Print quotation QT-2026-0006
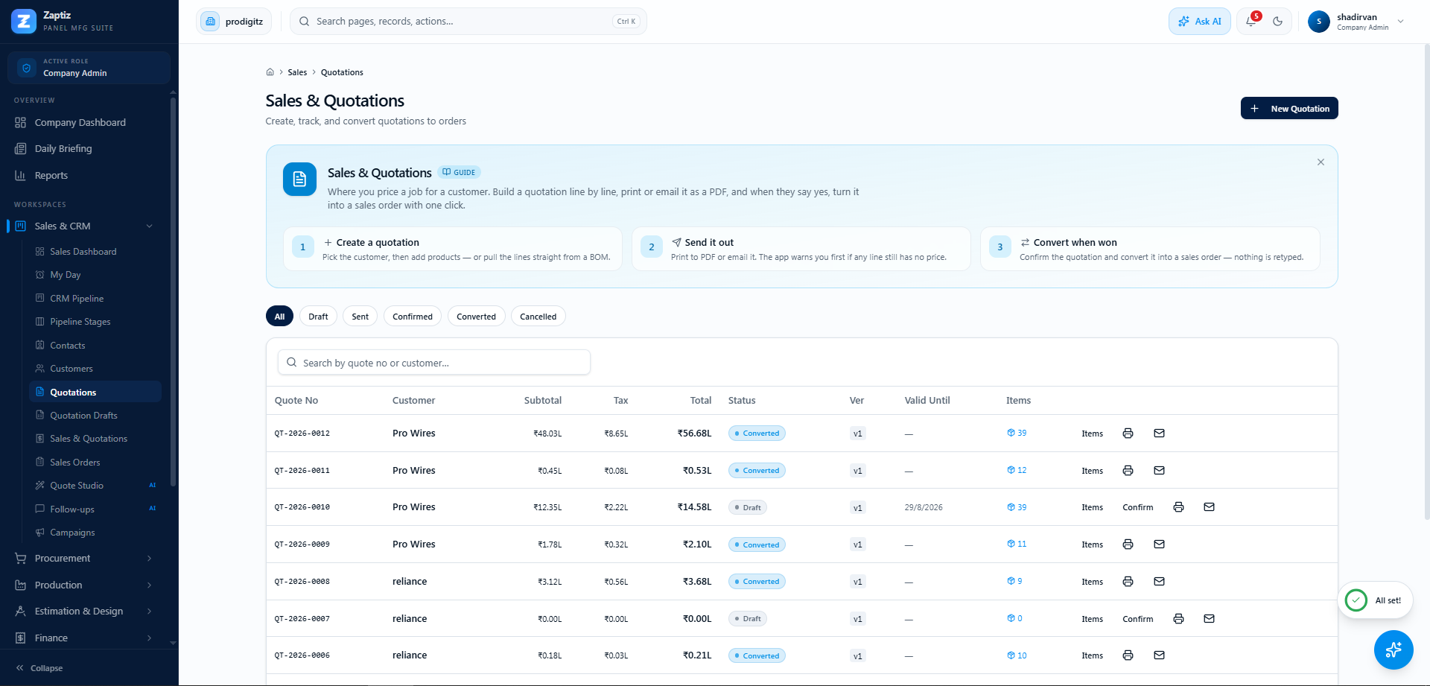1430x686 pixels. pyautogui.click(x=1128, y=655)
